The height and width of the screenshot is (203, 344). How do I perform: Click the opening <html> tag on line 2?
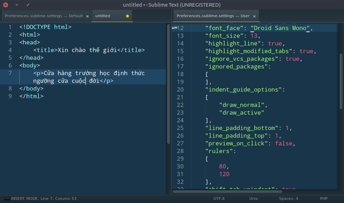pos(30,35)
